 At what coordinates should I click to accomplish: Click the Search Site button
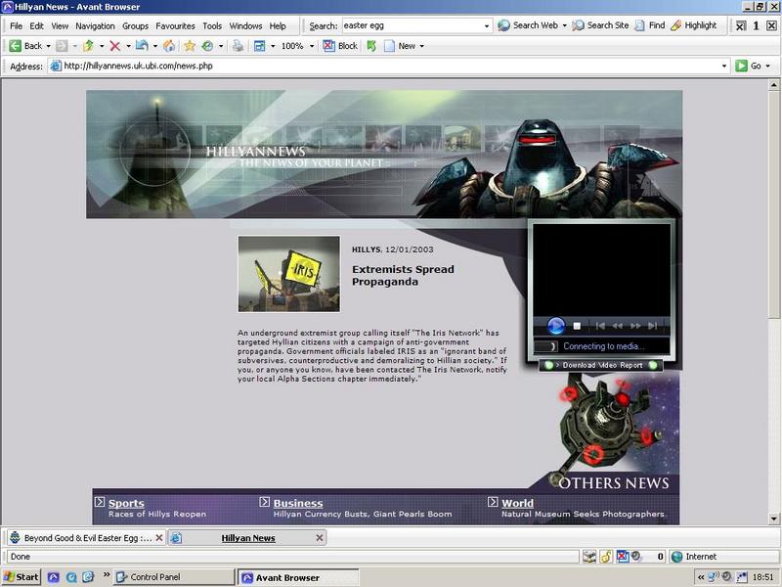pos(600,25)
